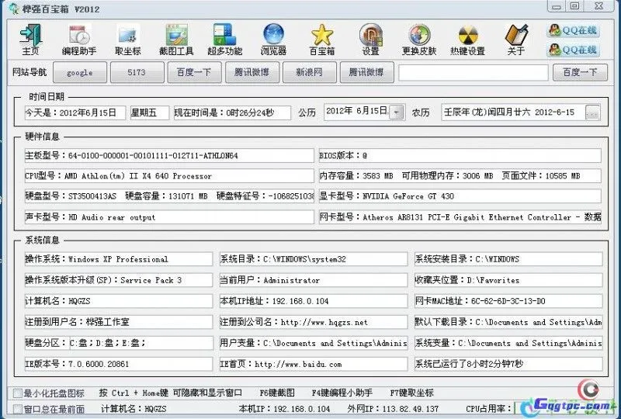Click the 注册到公司名 http://www.hqgzs.net field
The width and height of the screenshot is (621, 419).
314,322
